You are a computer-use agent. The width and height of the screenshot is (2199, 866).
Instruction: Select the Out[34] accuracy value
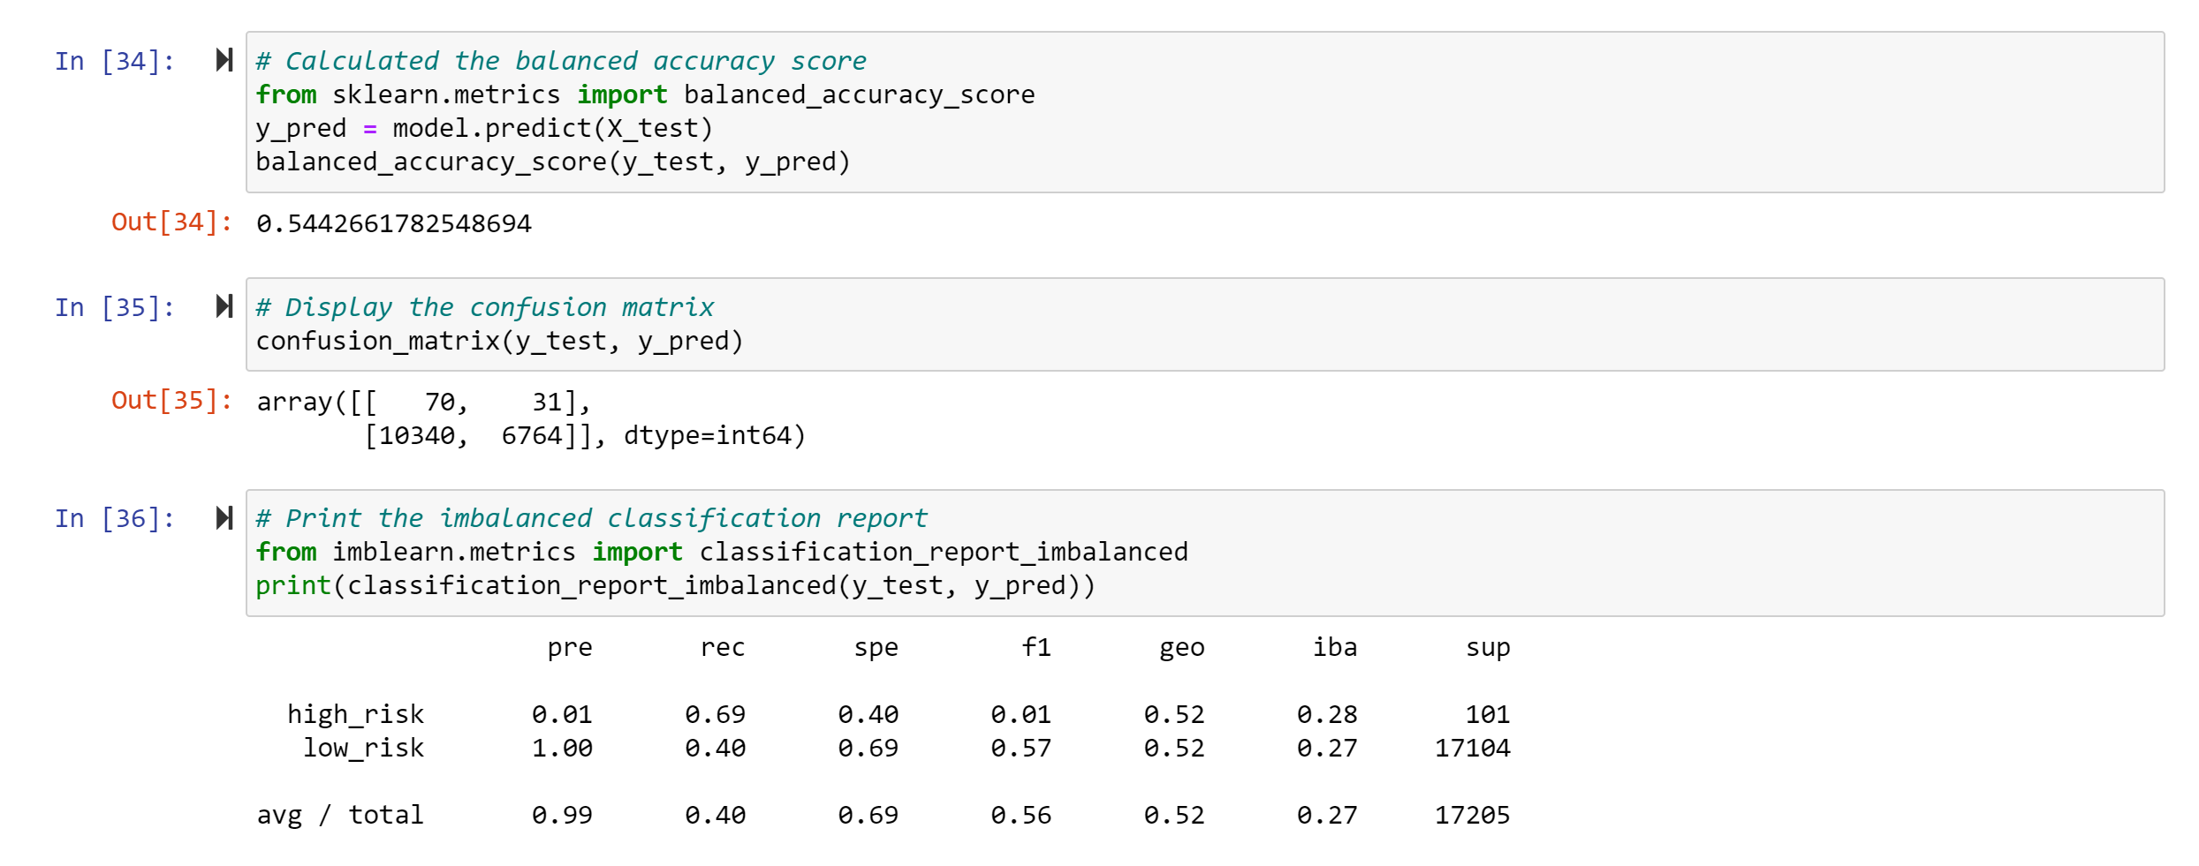tap(393, 222)
